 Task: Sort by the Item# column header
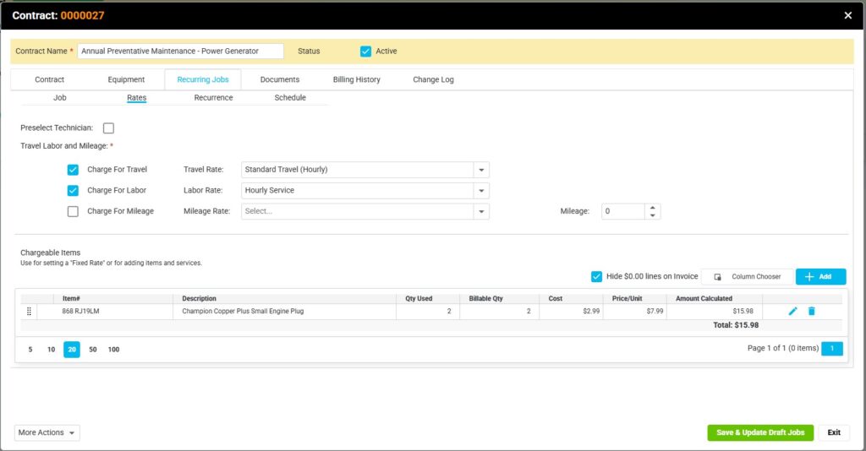pos(113,298)
